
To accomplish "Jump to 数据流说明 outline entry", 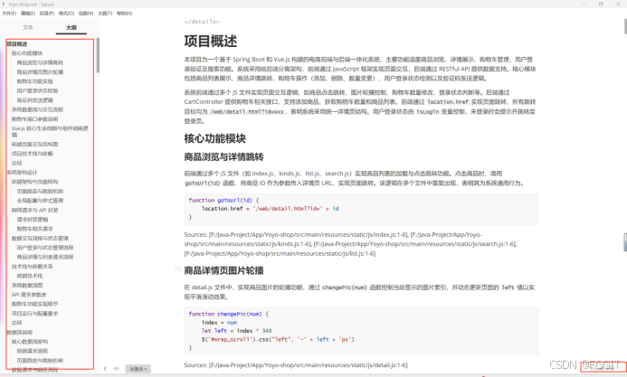I will coord(20,333).
